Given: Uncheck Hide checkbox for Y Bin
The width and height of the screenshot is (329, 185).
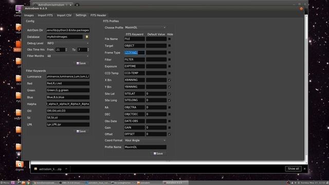Looking at the screenshot, I should [170, 87].
